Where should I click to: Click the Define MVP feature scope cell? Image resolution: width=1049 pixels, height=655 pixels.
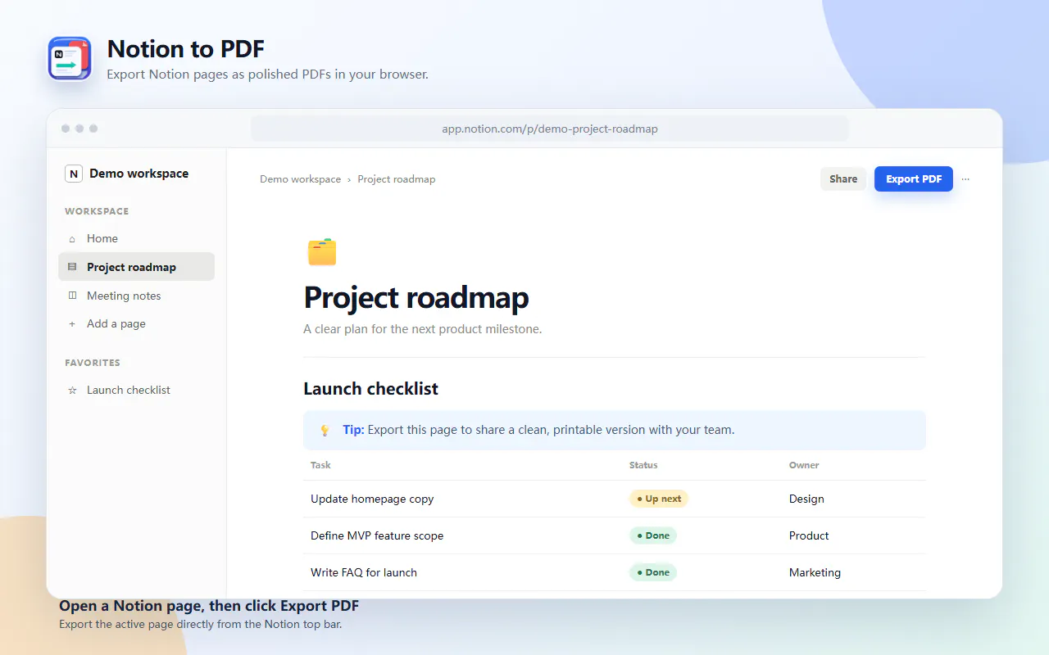(x=377, y=535)
